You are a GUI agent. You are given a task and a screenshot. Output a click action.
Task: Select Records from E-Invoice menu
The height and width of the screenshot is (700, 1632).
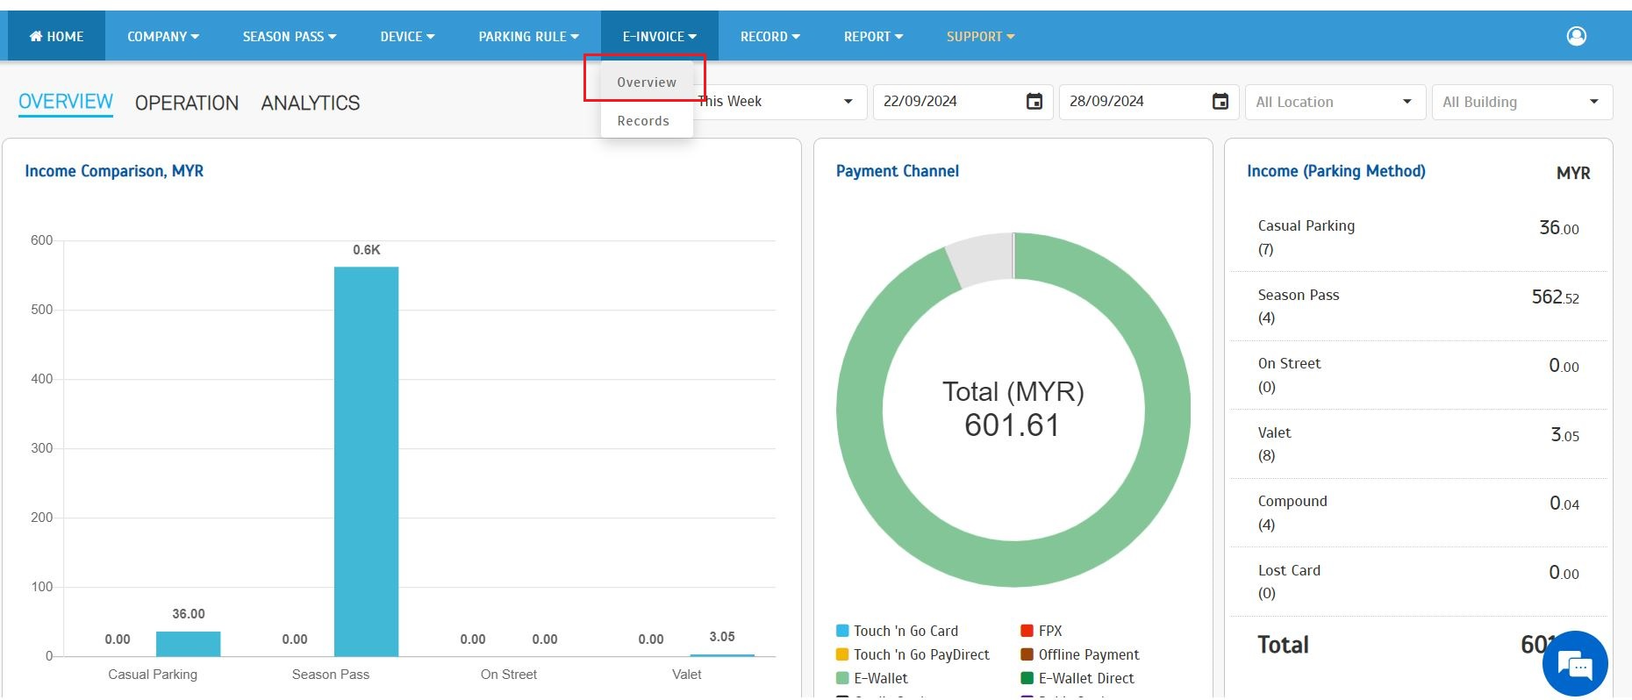point(643,121)
